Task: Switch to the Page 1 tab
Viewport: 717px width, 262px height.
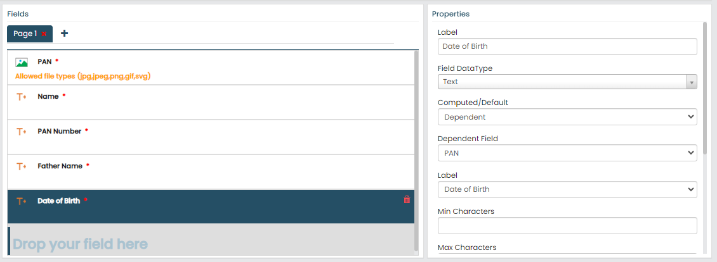Action: pos(25,34)
